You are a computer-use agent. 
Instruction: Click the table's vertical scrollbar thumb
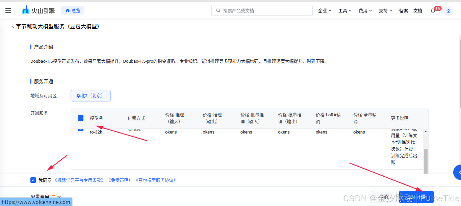pos(426,161)
